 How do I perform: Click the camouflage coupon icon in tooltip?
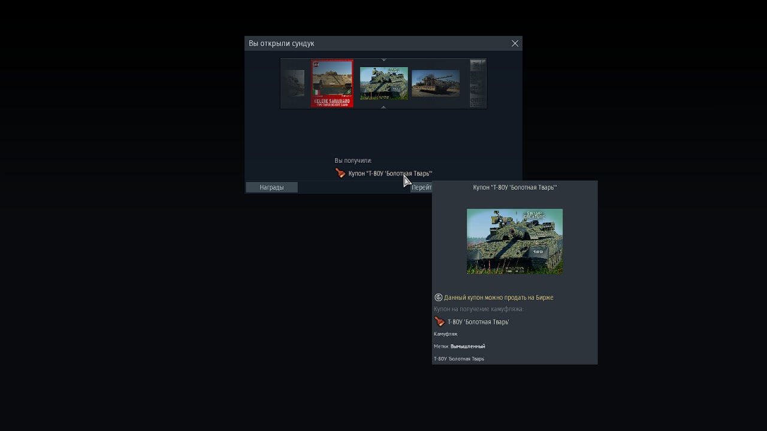pyautogui.click(x=439, y=321)
